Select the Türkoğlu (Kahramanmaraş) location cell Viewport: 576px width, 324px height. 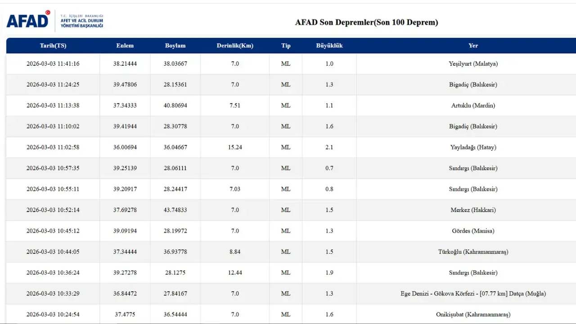point(473,252)
